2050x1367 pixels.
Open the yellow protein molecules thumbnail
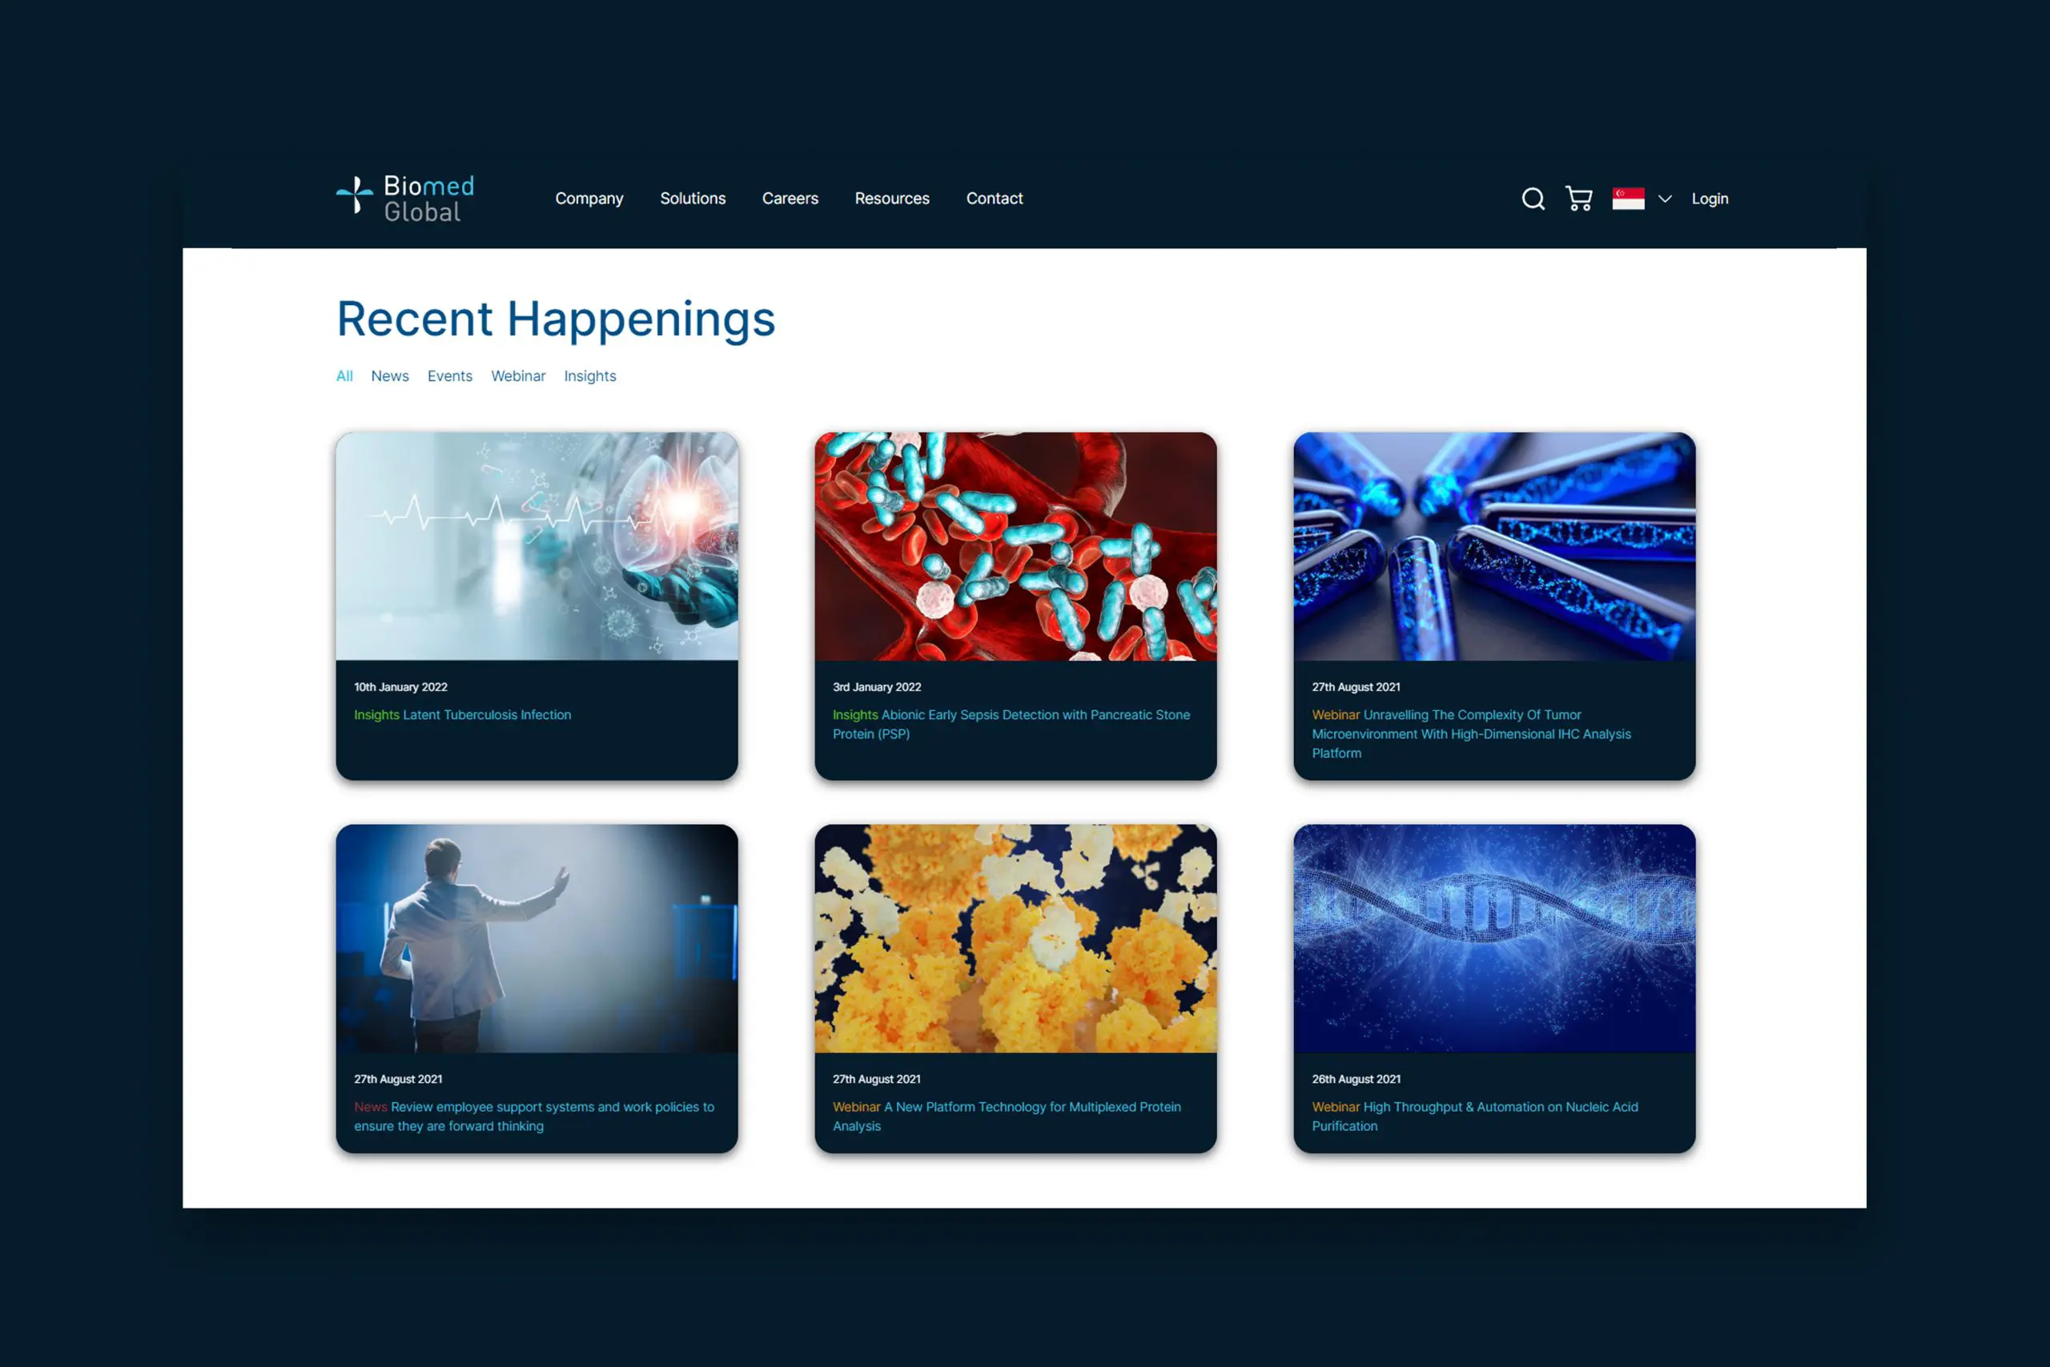tap(1015, 938)
